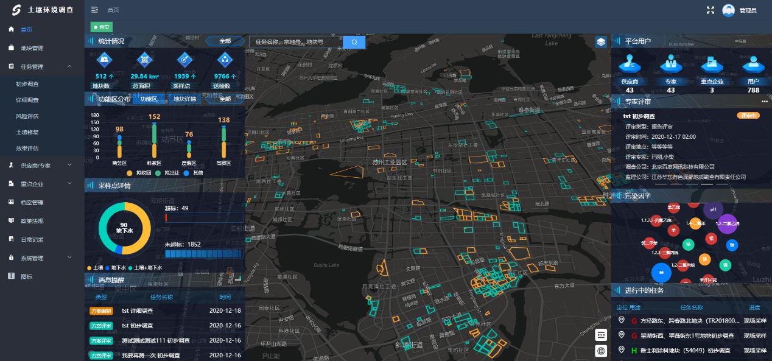This screenshot has height=361, width=772.
Task: Toggle the 其他 legend in chart
Action: (194, 173)
